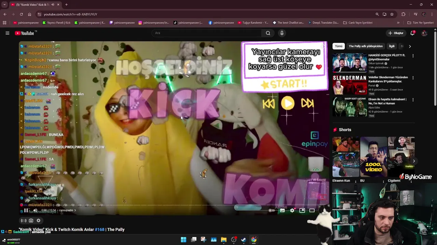
Task: Open Chrome's home page button
Action: [x=29, y=14]
